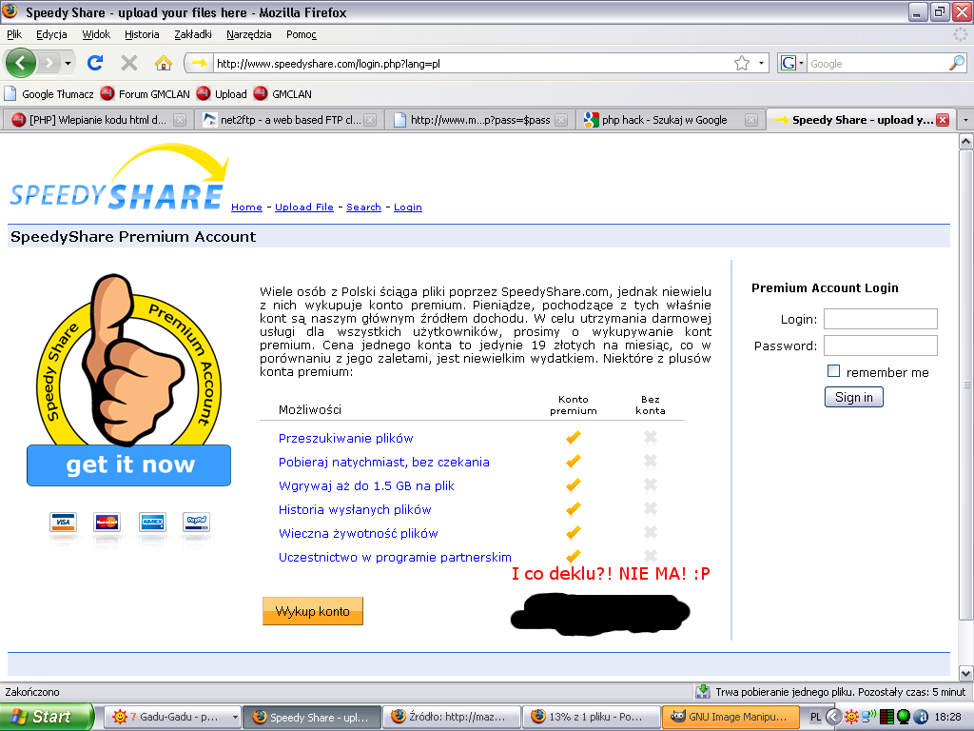
Task: Open the Upload File link
Action: tap(304, 207)
